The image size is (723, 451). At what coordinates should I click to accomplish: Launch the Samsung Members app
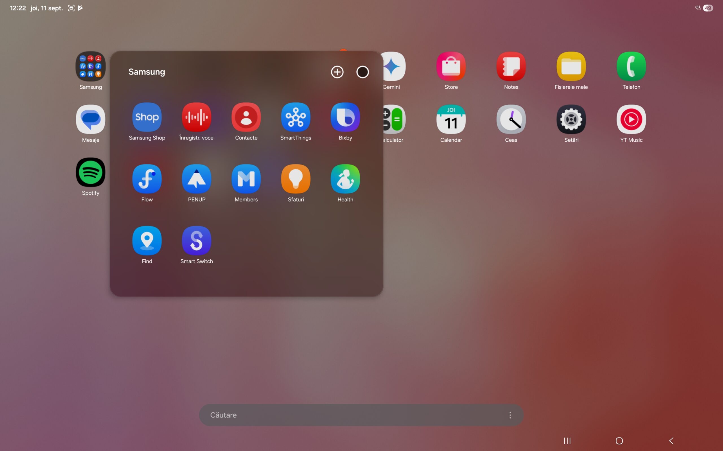click(246, 179)
